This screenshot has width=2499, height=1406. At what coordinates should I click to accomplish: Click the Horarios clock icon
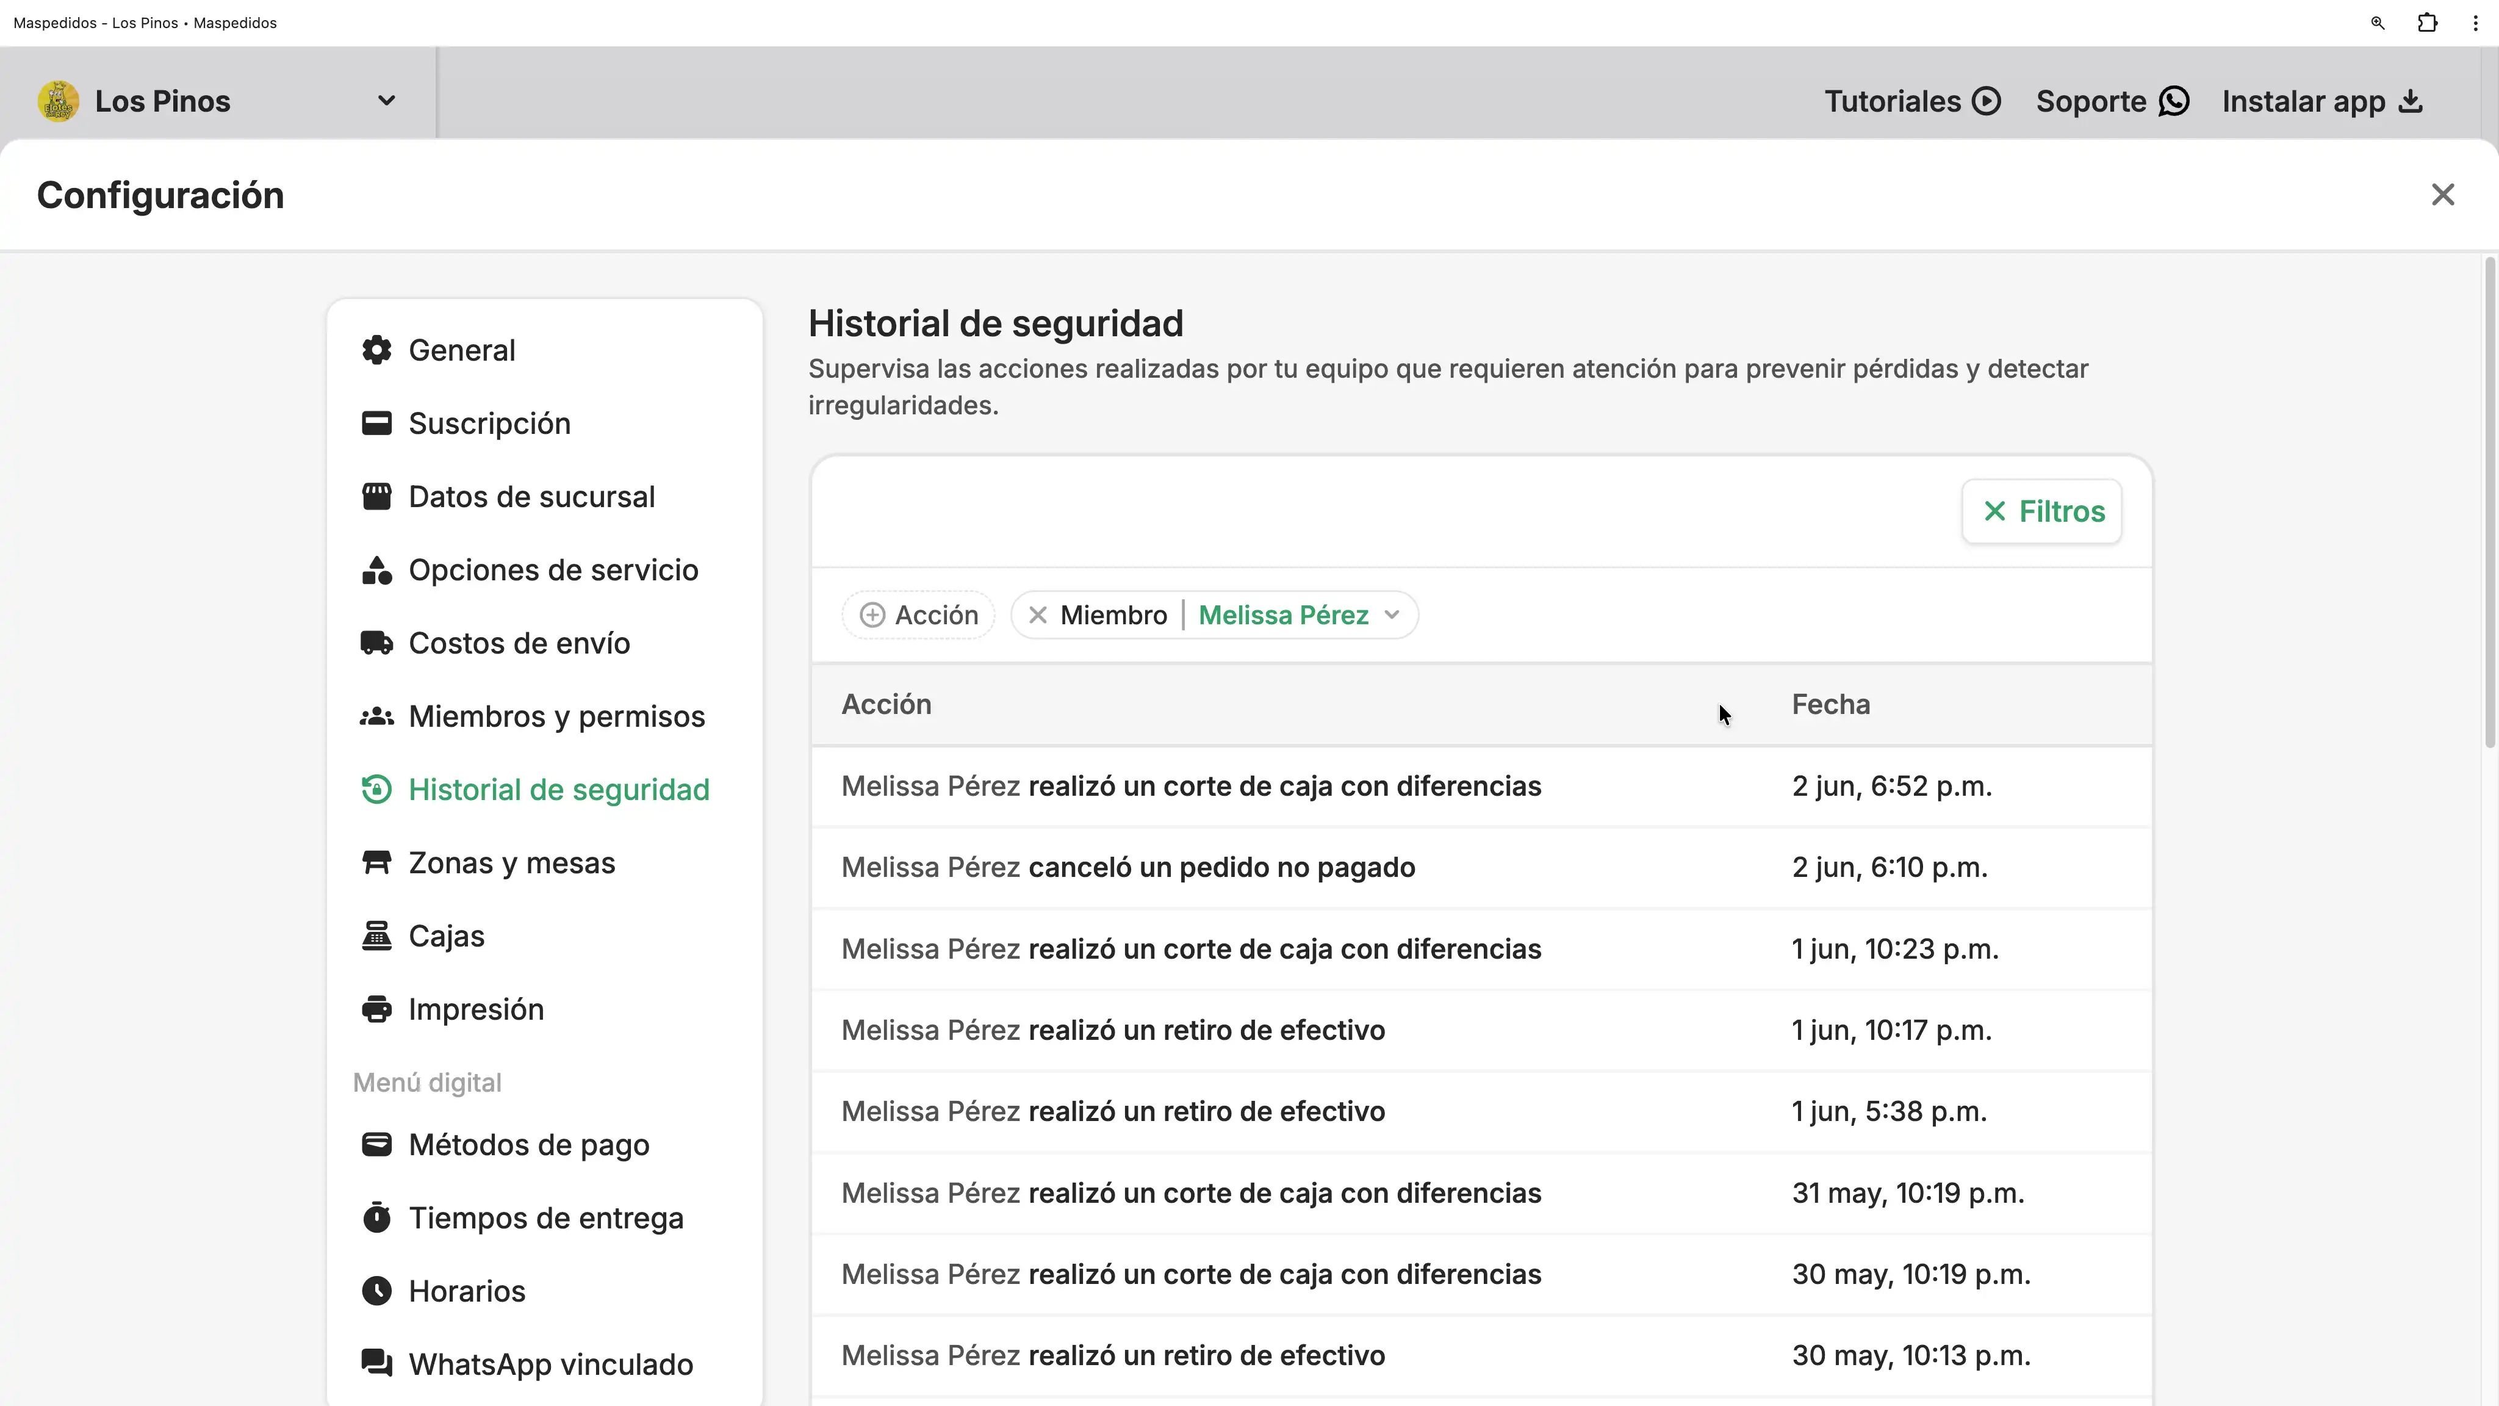[x=376, y=1291]
